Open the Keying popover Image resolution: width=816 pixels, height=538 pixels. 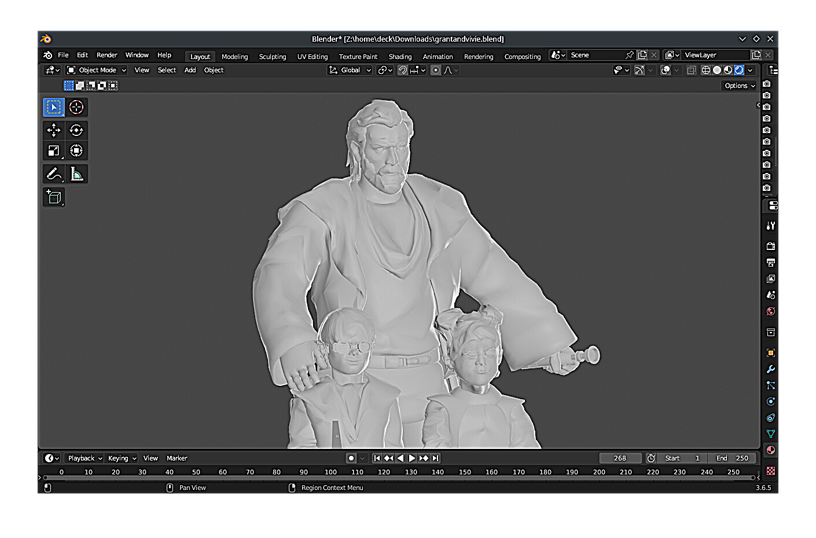tap(122, 458)
